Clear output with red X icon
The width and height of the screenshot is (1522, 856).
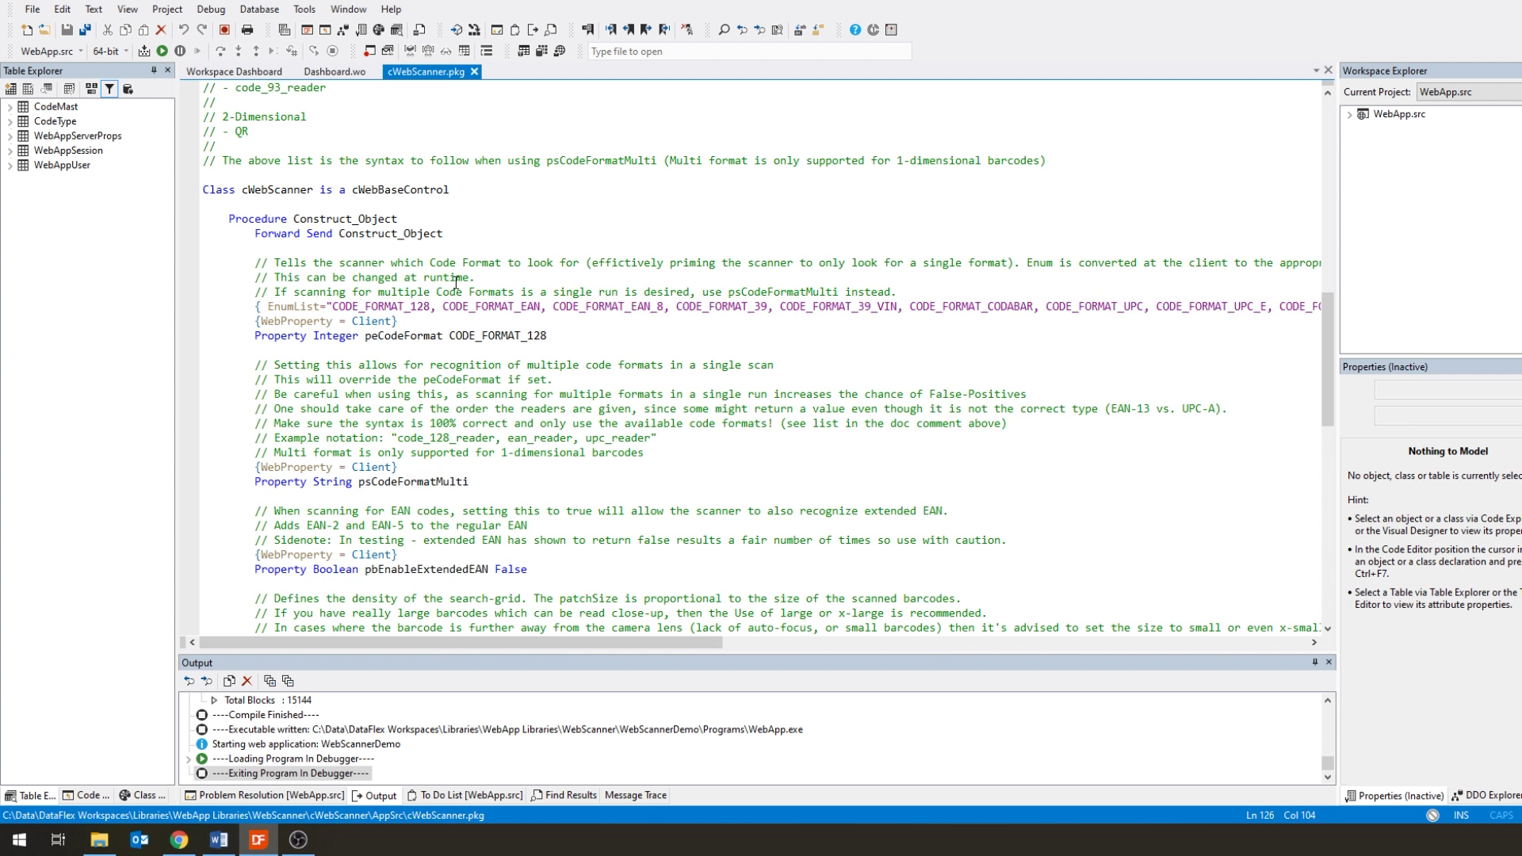(x=247, y=681)
